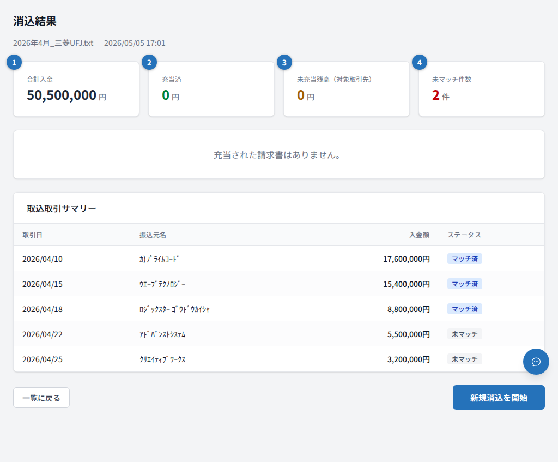This screenshot has height=462, width=558.
Task: Open the chat support bubble icon
Action: pyautogui.click(x=536, y=362)
